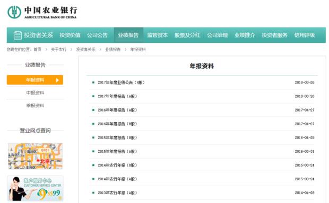Open the 公司公告 navigation item

coord(97,35)
